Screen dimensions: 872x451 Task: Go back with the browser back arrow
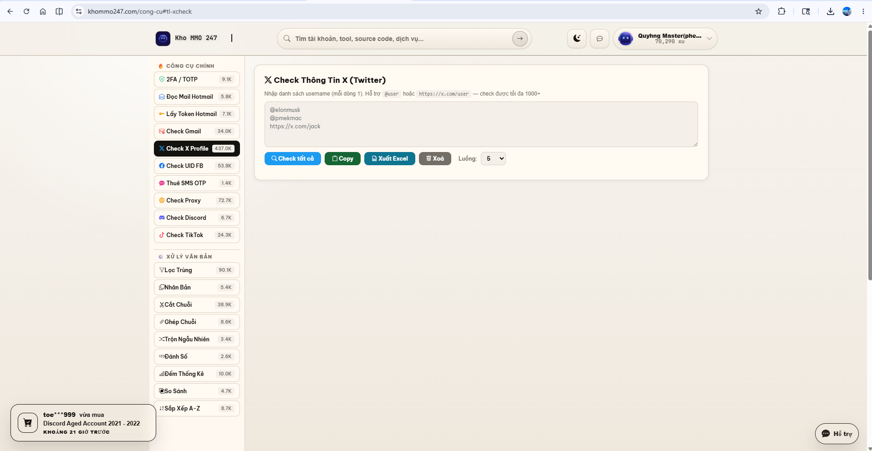(10, 11)
